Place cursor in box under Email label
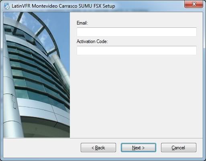 click(x=137, y=32)
